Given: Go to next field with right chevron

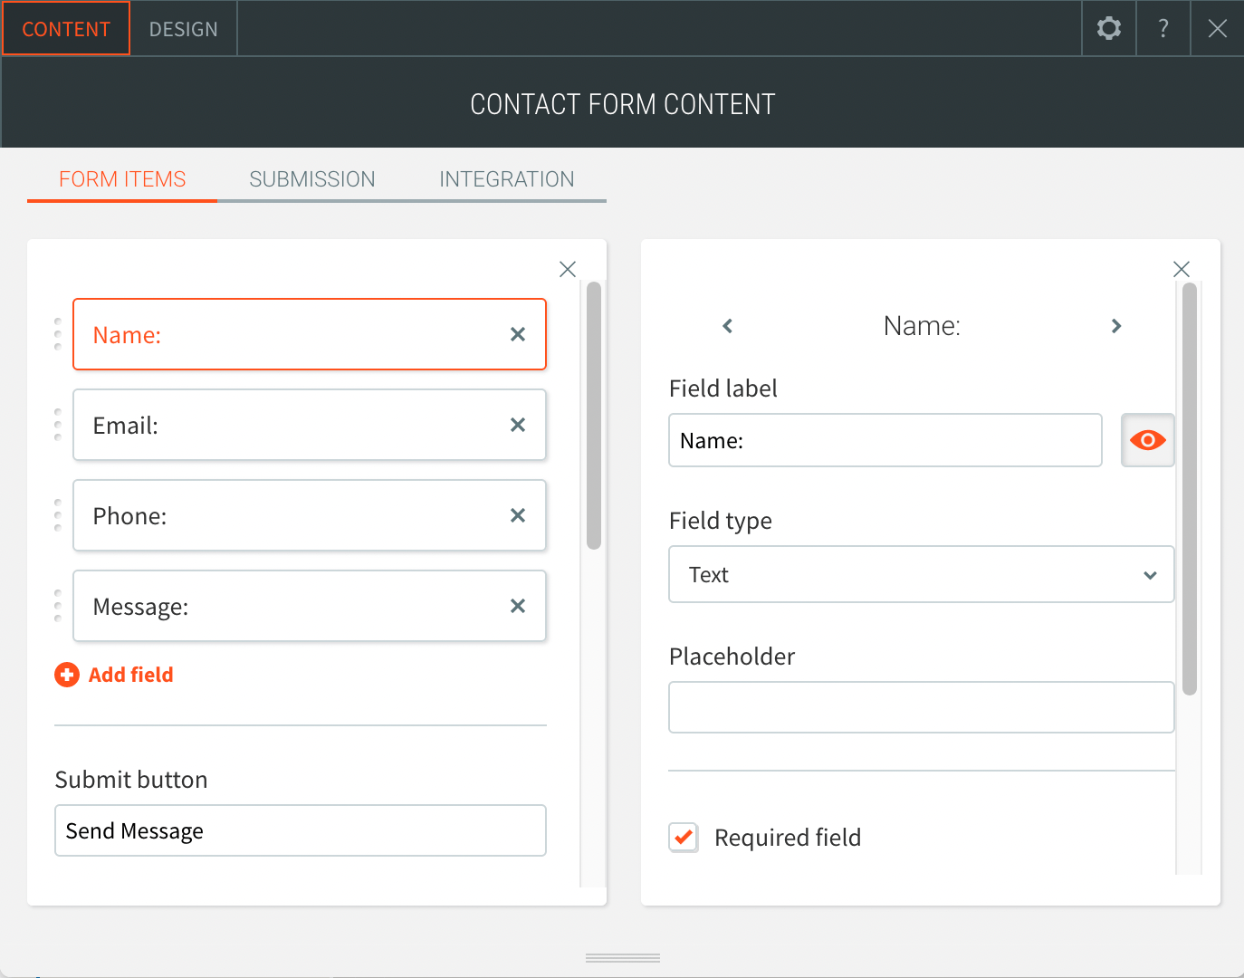Looking at the screenshot, I should point(1116,326).
